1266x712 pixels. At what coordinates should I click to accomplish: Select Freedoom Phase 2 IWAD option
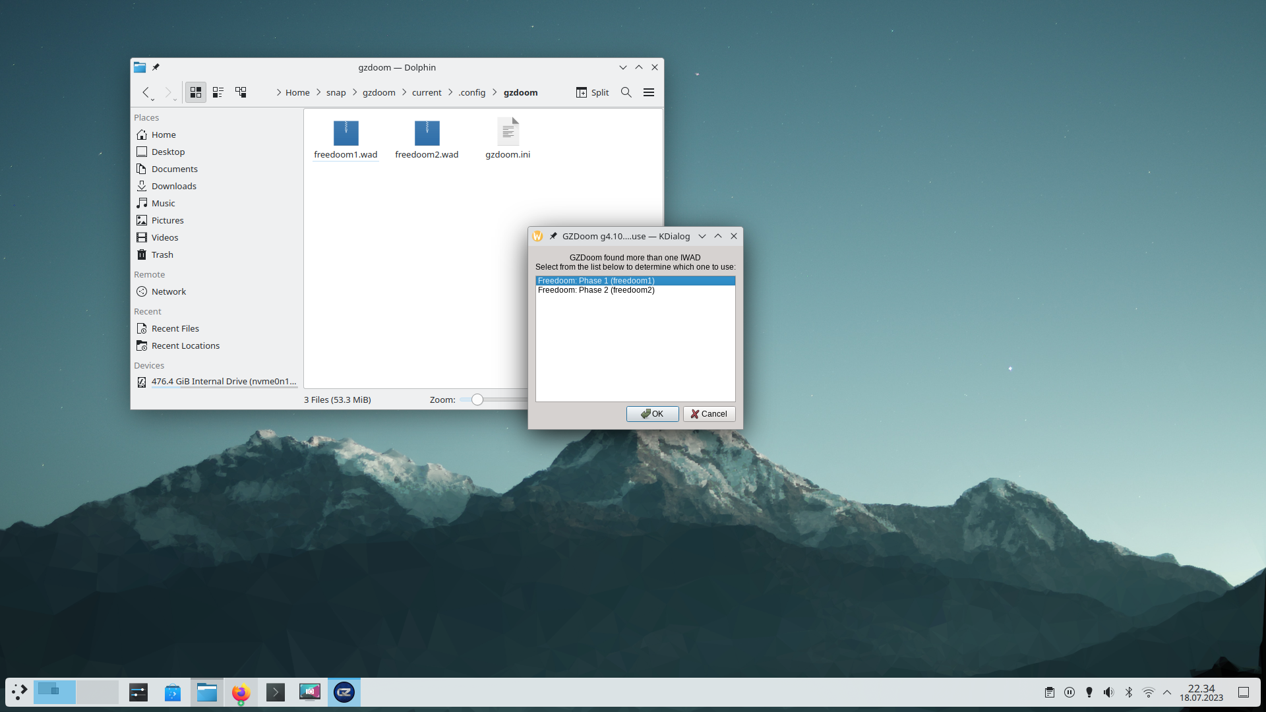pyautogui.click(x=595, y=289)
